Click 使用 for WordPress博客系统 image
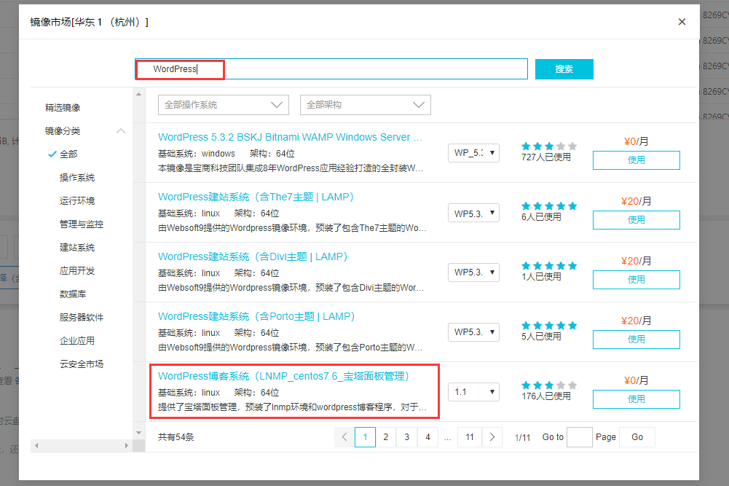The image size is (729, 486). 636,399
